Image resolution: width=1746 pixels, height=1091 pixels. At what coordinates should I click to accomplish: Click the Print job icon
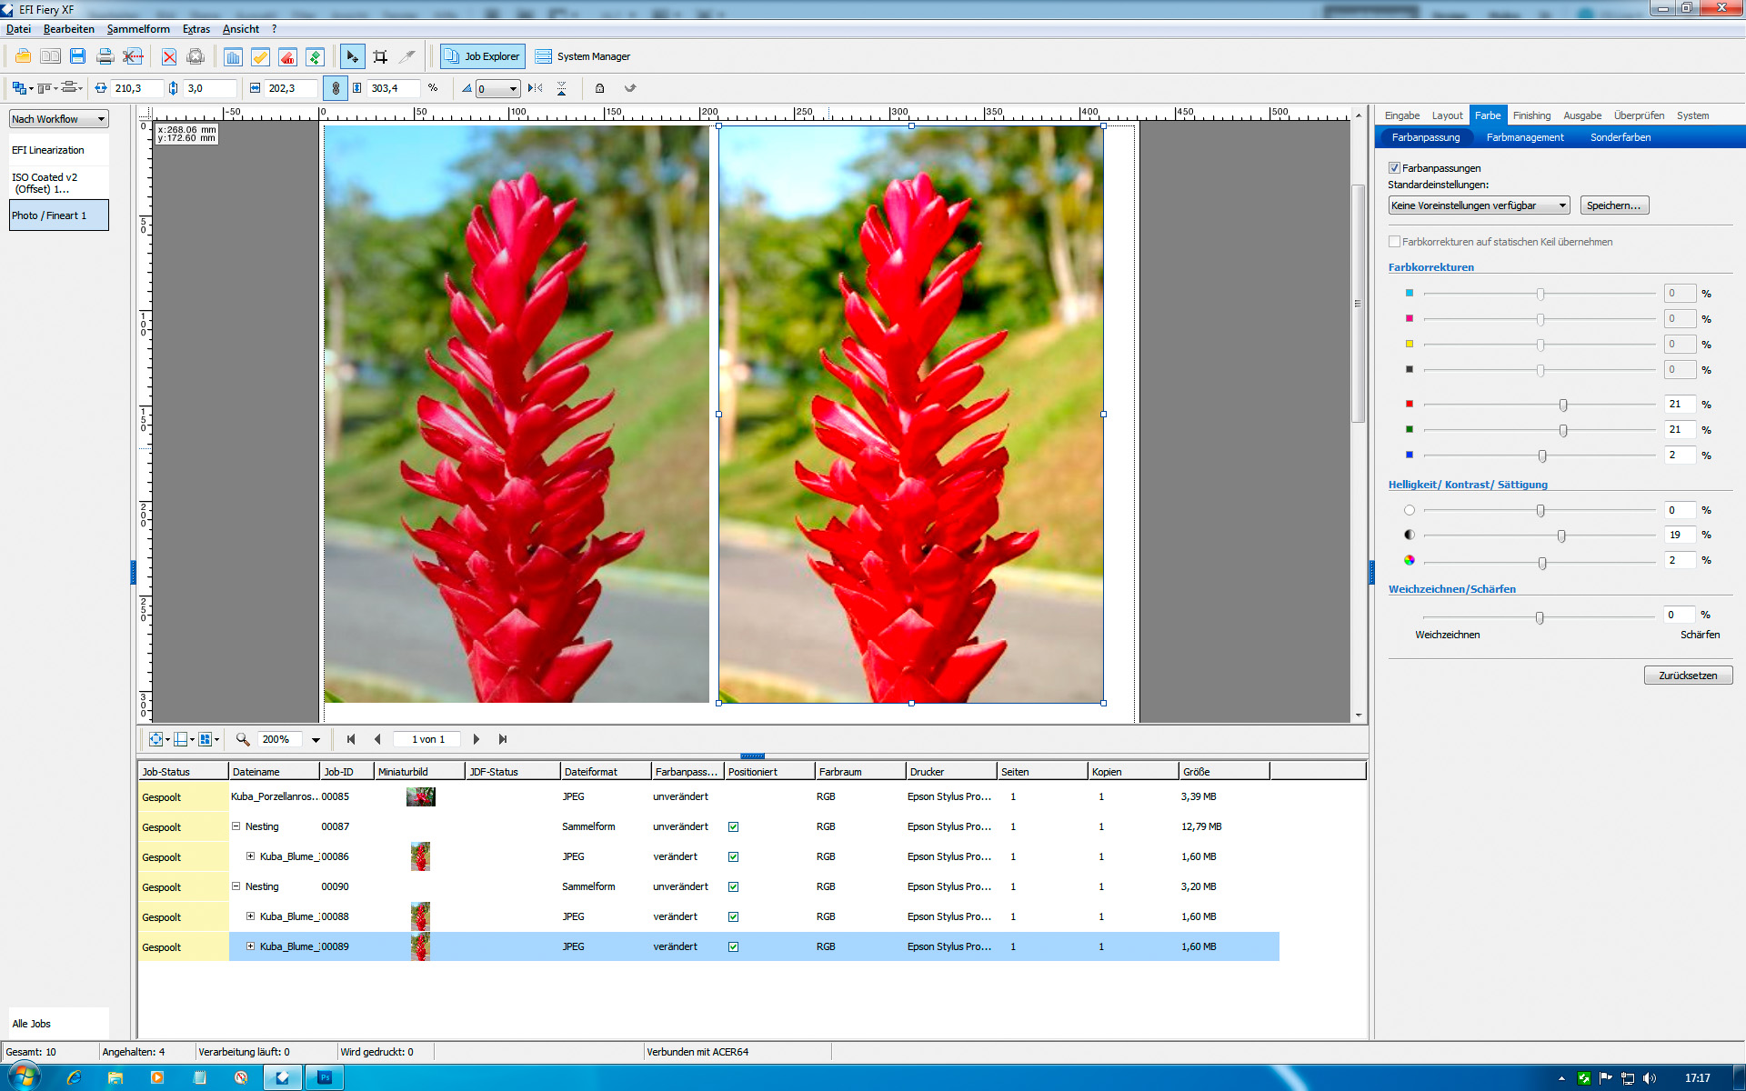point(105,56)
